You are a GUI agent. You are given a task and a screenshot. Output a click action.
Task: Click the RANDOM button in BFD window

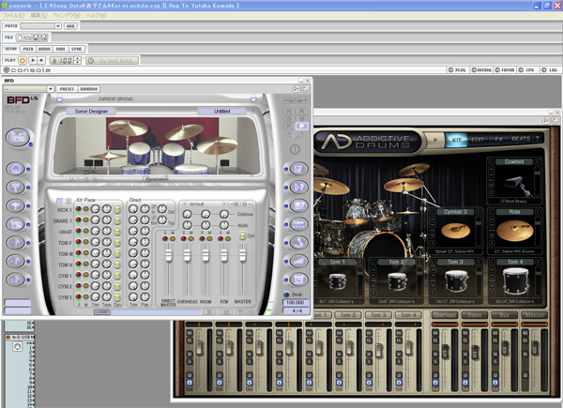89,89
